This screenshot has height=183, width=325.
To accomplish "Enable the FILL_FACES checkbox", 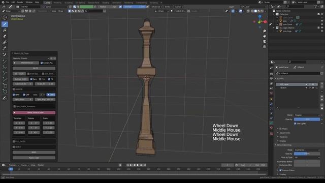I will pos(14,141).
